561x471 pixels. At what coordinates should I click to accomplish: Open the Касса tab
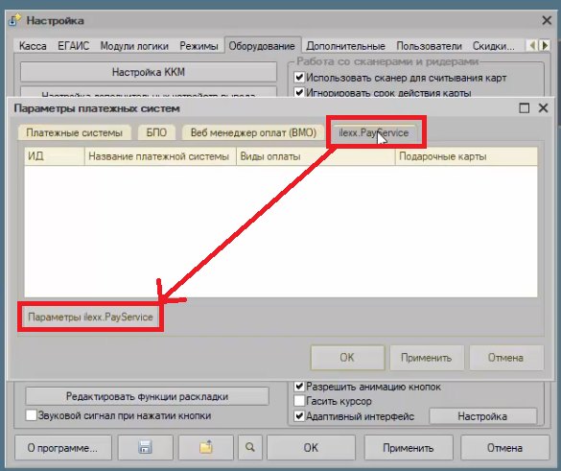coord(33,46)
